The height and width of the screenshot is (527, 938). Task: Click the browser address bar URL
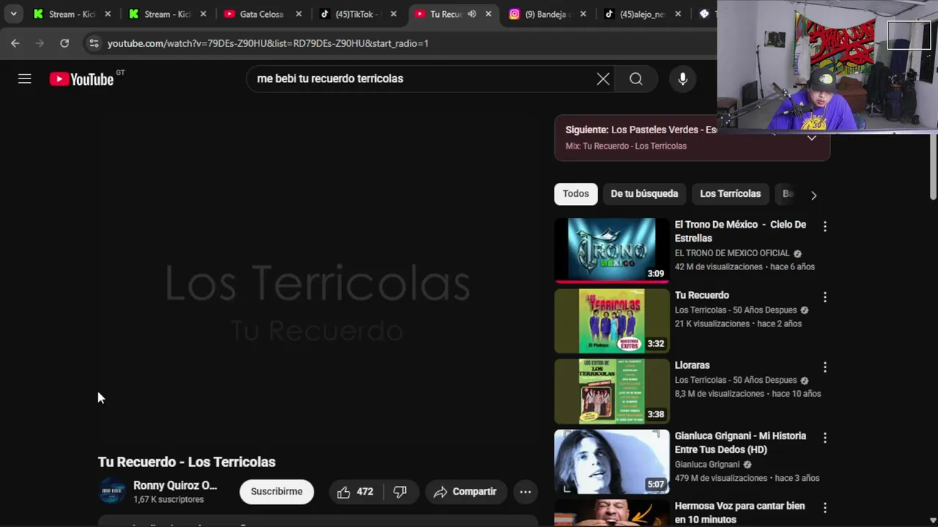pyautogui.click(x=268, y=43)
